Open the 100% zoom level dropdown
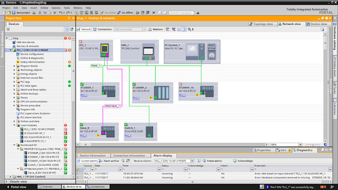This screenshot has height=190, width=338. coord(300,144)
